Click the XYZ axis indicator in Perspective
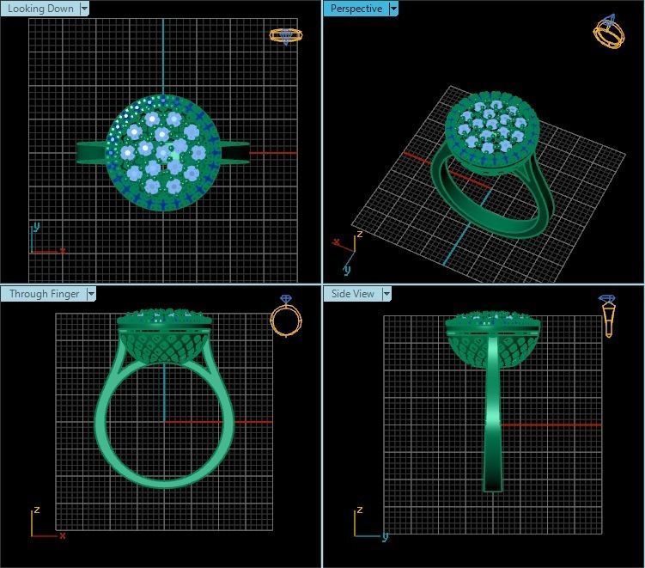The image size is (645, 568). point(348,253)
